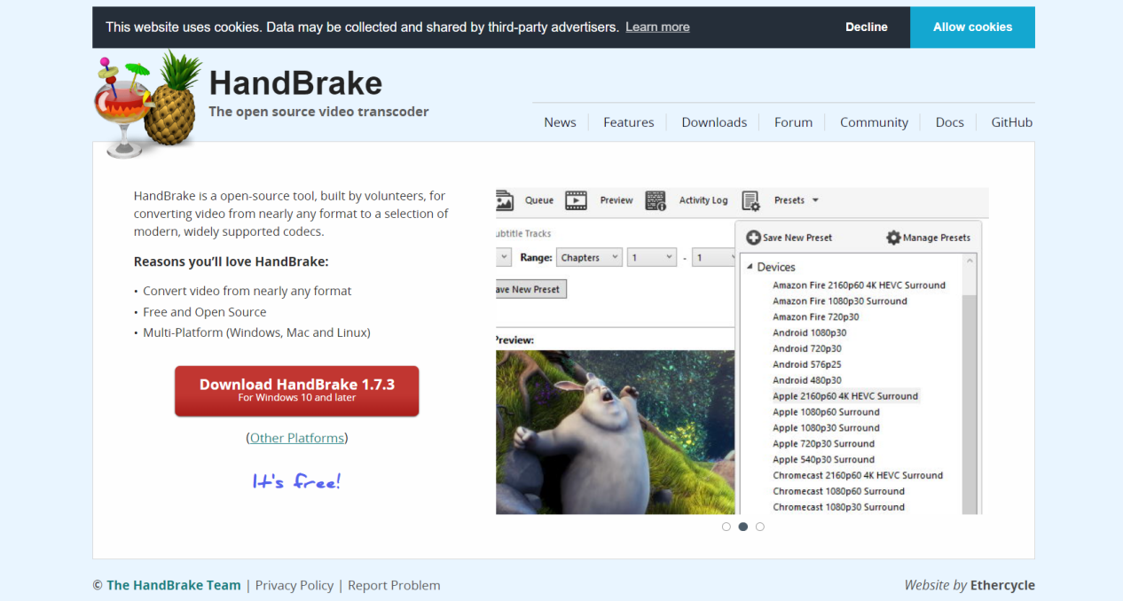1123x601 pixels.
Task: Select Amazon Fire 2160p60 4K HEVC Surround
Action: (x=859, y=285)
